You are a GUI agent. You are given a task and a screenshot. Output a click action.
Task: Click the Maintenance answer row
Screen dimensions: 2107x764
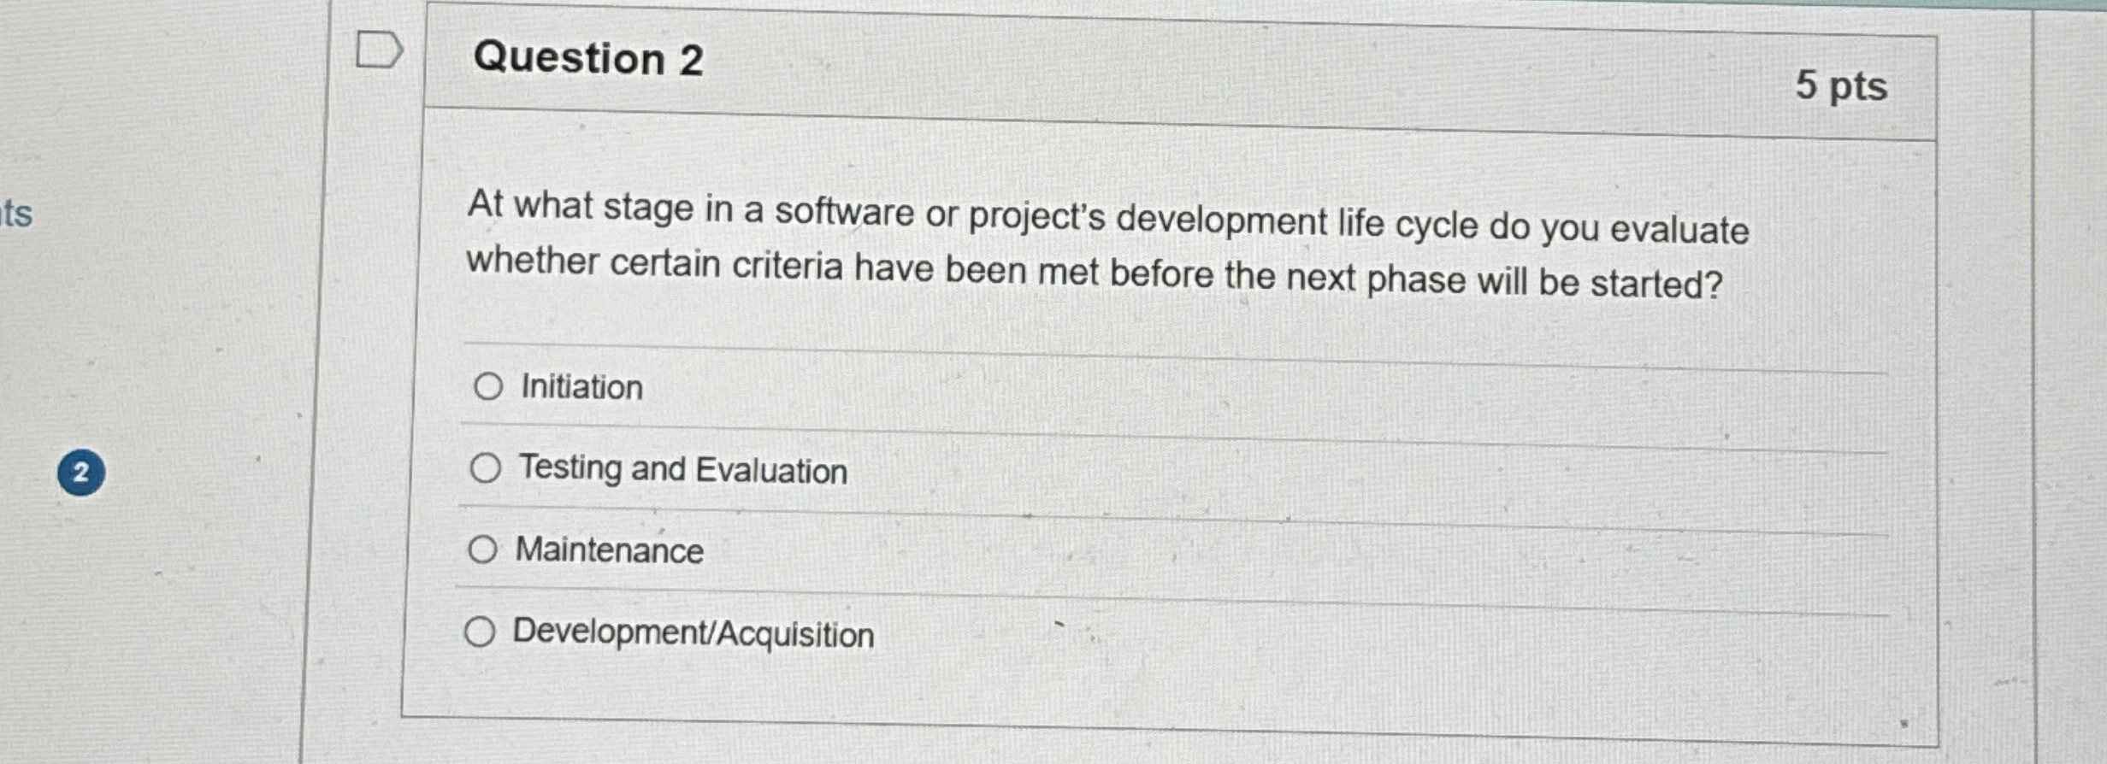(x=609, y=549)
